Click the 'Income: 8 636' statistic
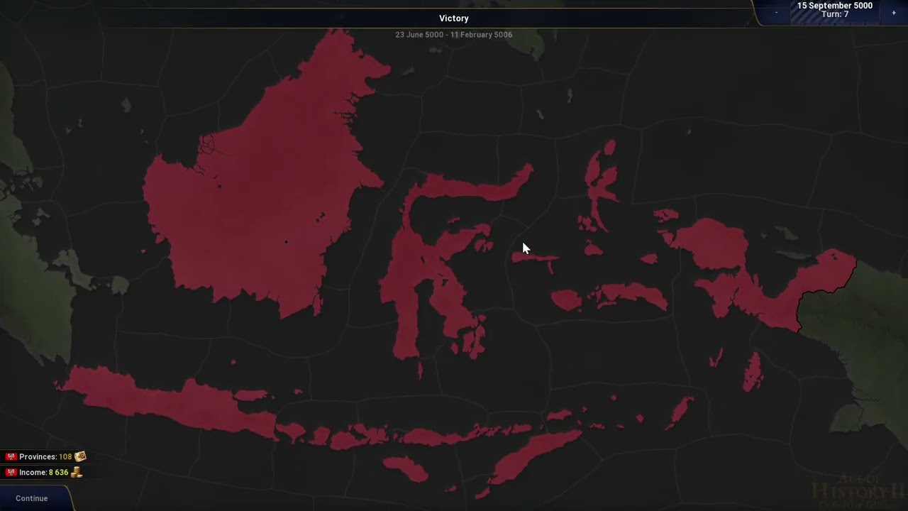Viewport: 908px width, 511px height. pyautogui.click(x=43, y=473)
